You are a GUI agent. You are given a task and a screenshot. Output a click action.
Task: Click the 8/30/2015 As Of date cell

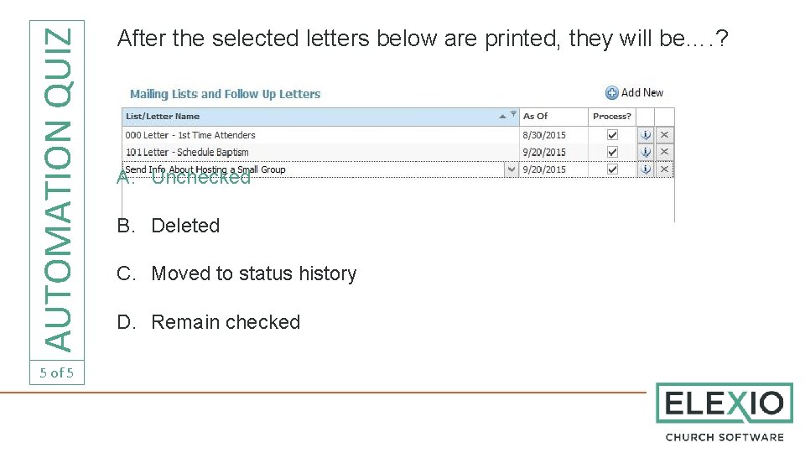click(544, 135)
